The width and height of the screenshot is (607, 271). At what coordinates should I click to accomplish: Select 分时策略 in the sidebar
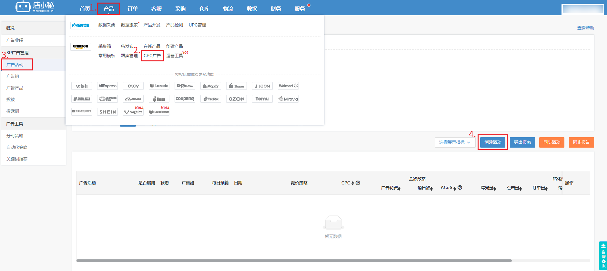click(15, 136)
